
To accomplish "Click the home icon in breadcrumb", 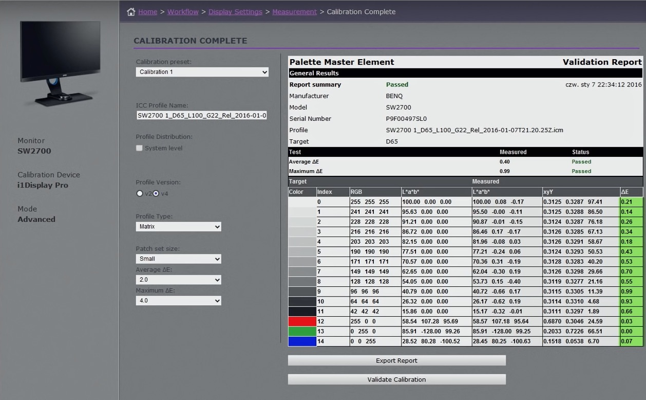I will (131, 12).
